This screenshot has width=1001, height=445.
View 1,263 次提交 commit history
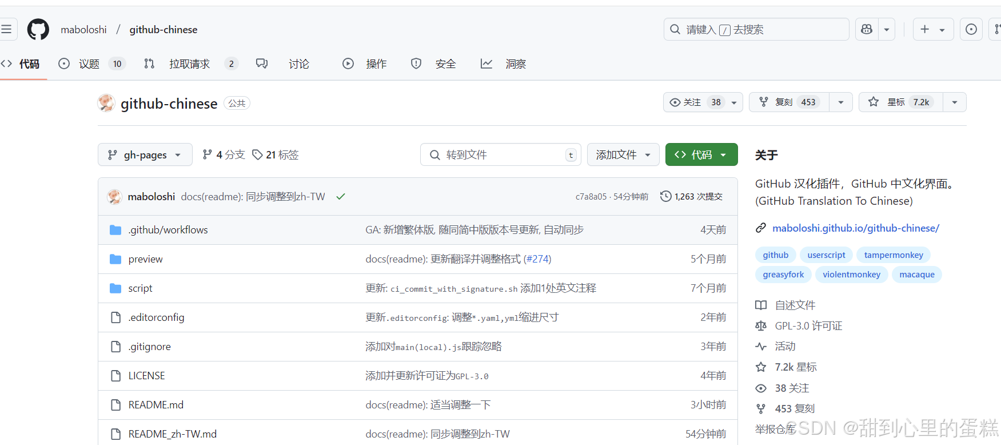point(691,197)
